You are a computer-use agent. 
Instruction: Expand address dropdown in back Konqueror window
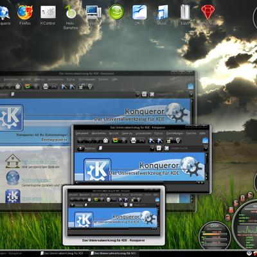137,94
